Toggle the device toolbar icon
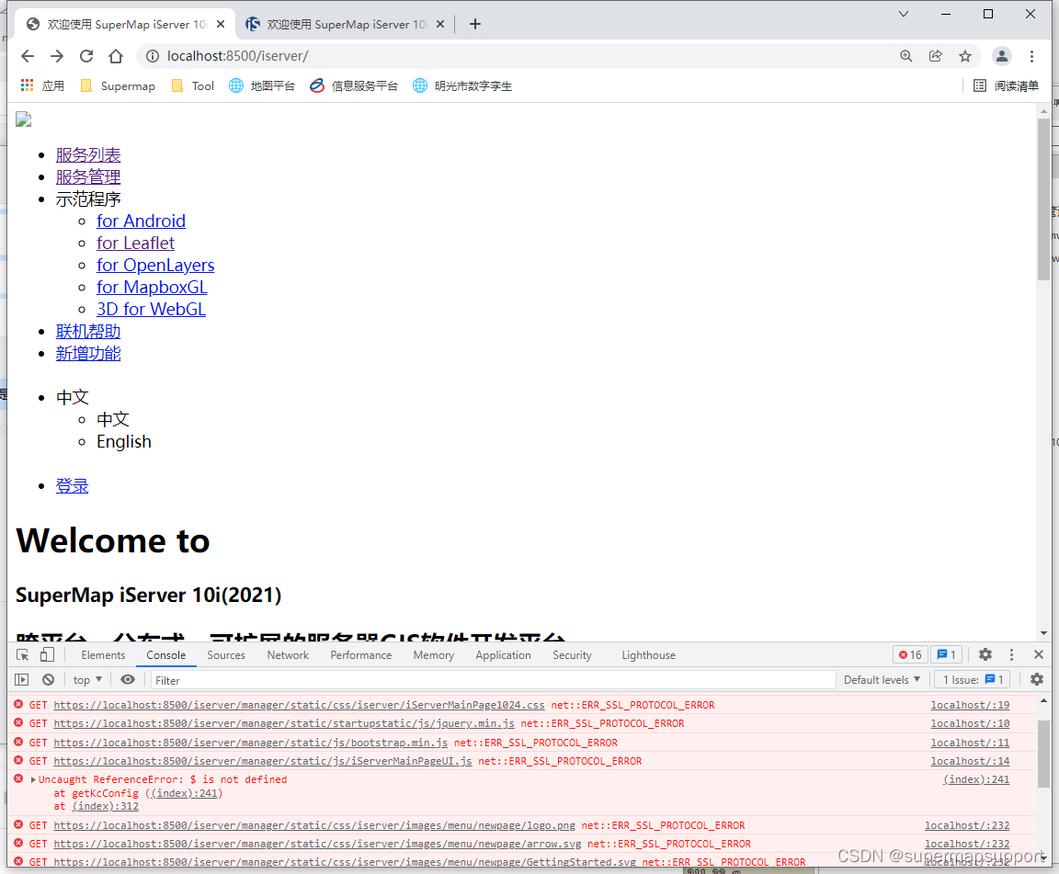1059x874 pixels. 47,654
